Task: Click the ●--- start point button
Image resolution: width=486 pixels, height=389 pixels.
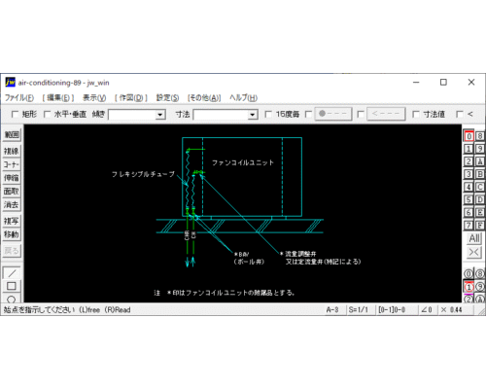Action: click(x=333, y=114)
